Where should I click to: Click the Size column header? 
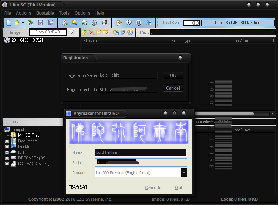[x=175, y=41]
